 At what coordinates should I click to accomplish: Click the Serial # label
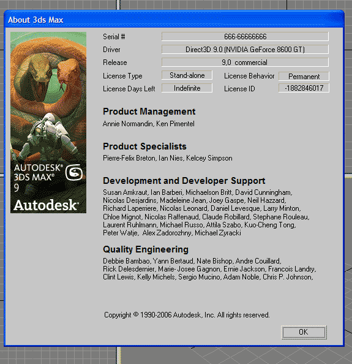pyautogui.click(x=114, y=37)
